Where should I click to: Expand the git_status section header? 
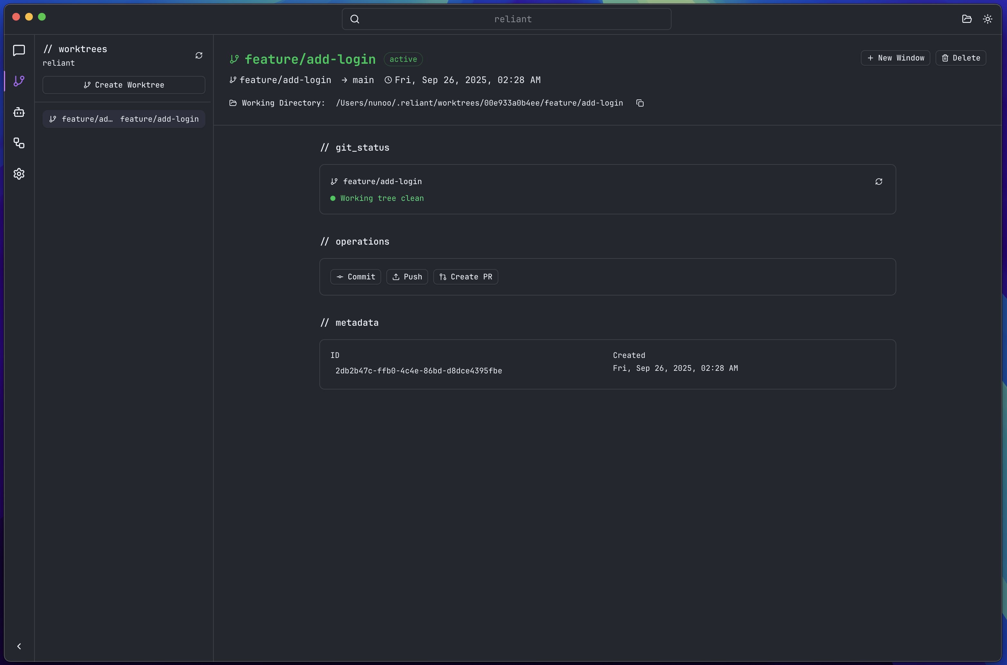pyautogui.click(x=355, y=148)
